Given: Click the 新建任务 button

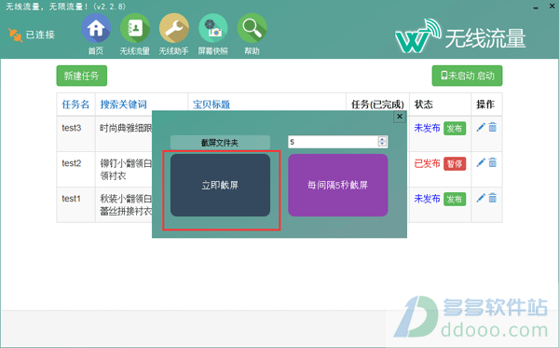Looking at the screenshot, I should coord(82,76).
